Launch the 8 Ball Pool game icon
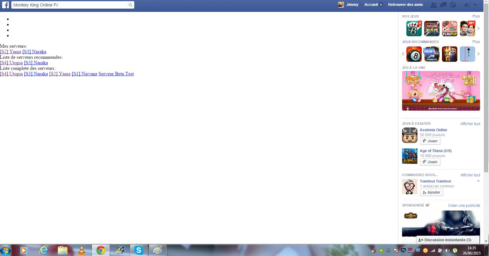489x256 pixels. [x=414, y=54]
